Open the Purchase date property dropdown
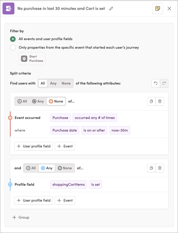 (65, 130)
